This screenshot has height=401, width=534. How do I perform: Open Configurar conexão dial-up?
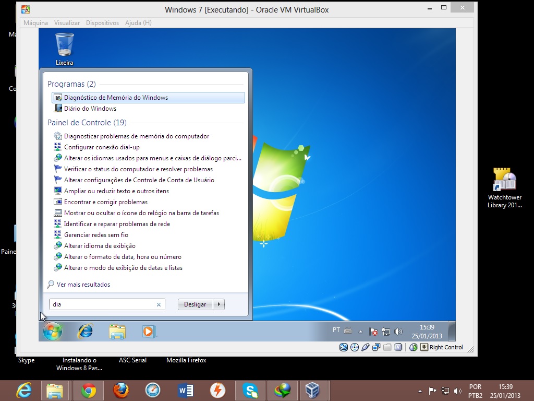tap(96, 147)
